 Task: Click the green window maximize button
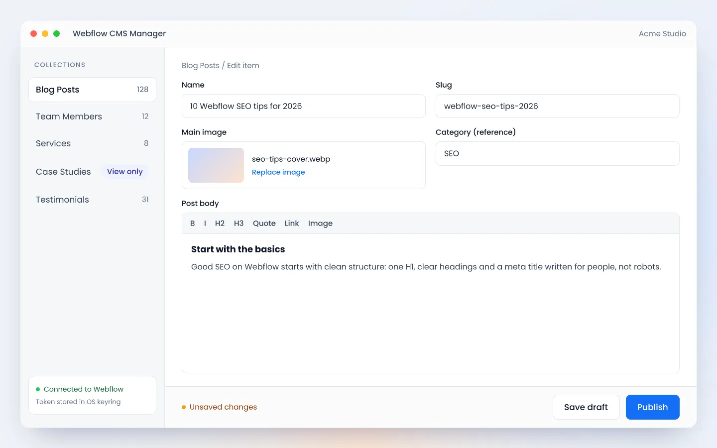57,34
